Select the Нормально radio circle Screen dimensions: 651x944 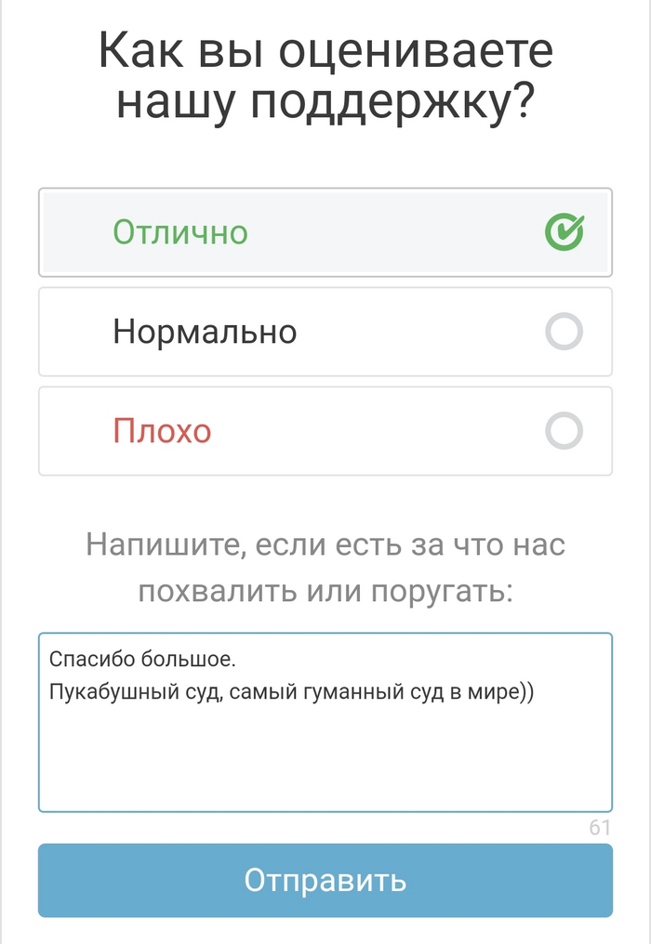564,332
